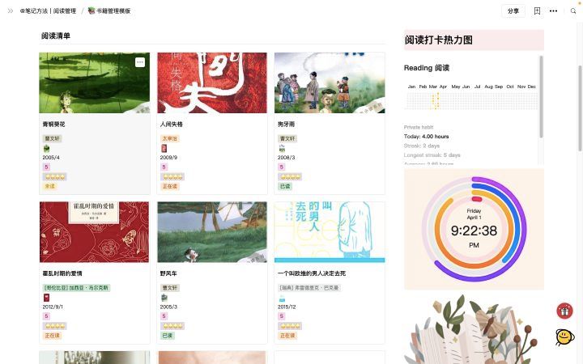Viewport: 583px width, 364px height.
Task: Open the three-dot menu on 青铜葵花 card cover
Action: 140,62
